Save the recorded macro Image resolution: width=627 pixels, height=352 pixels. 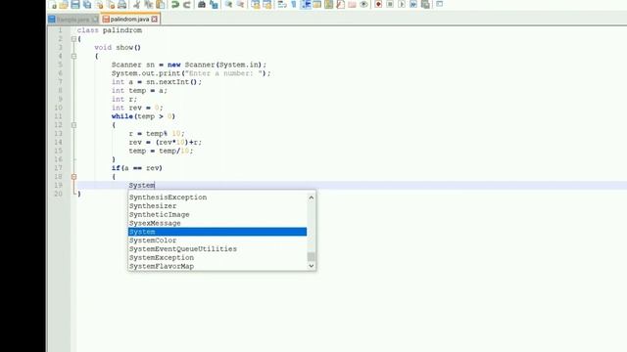pyautogui.click(x=425, y=4)
